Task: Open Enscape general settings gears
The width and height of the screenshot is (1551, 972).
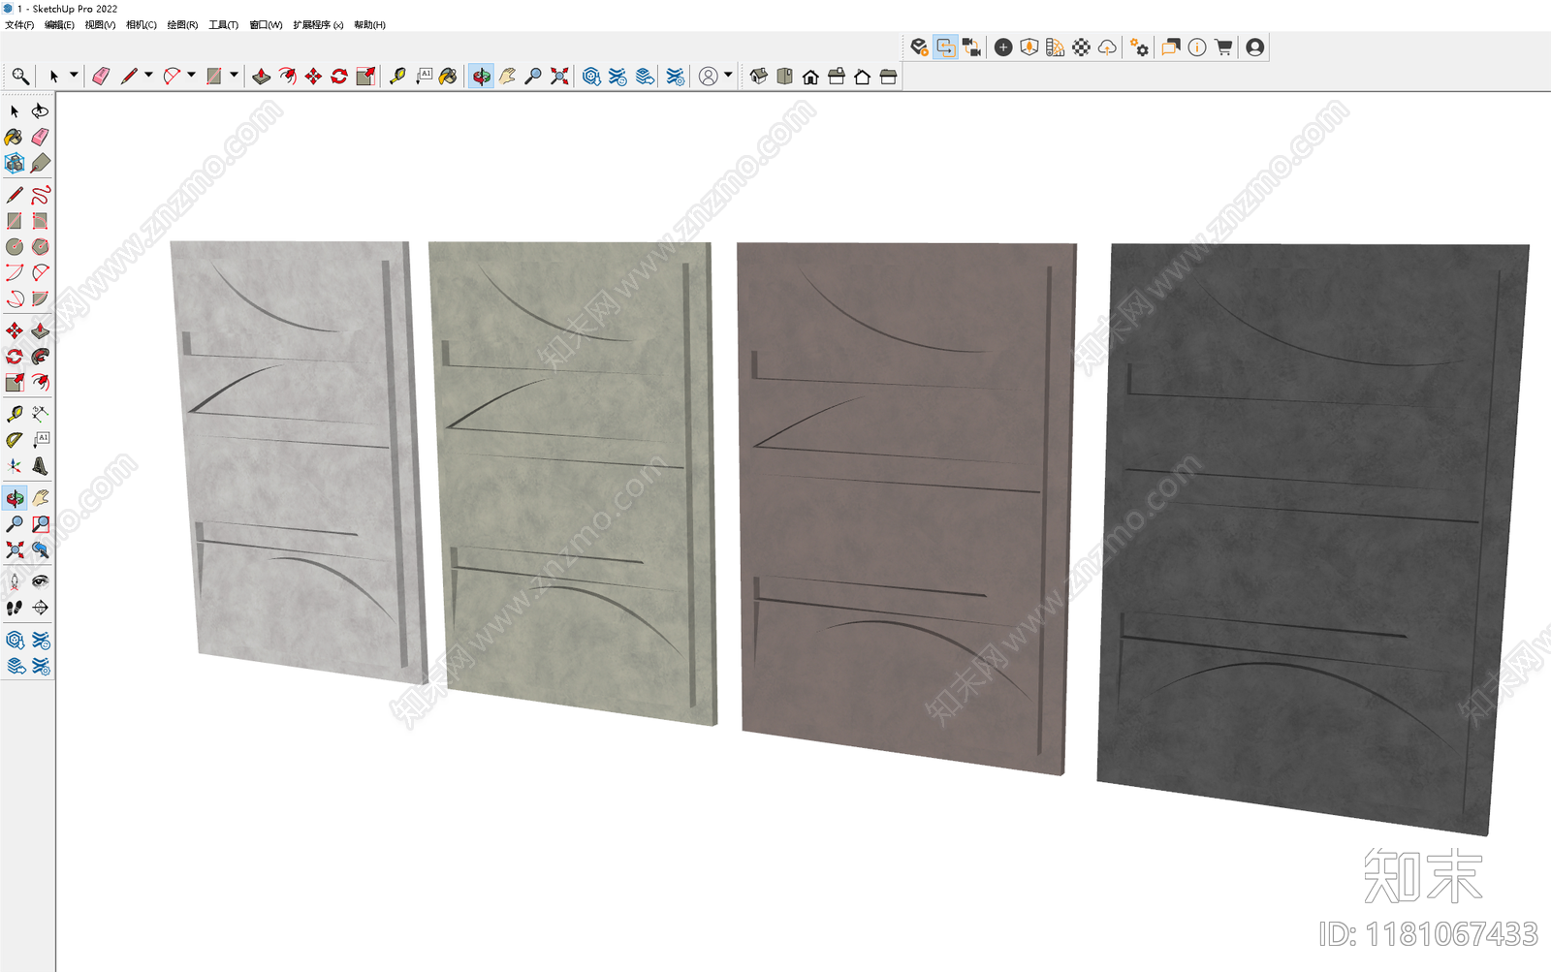Action: (x=1139, y=47)
